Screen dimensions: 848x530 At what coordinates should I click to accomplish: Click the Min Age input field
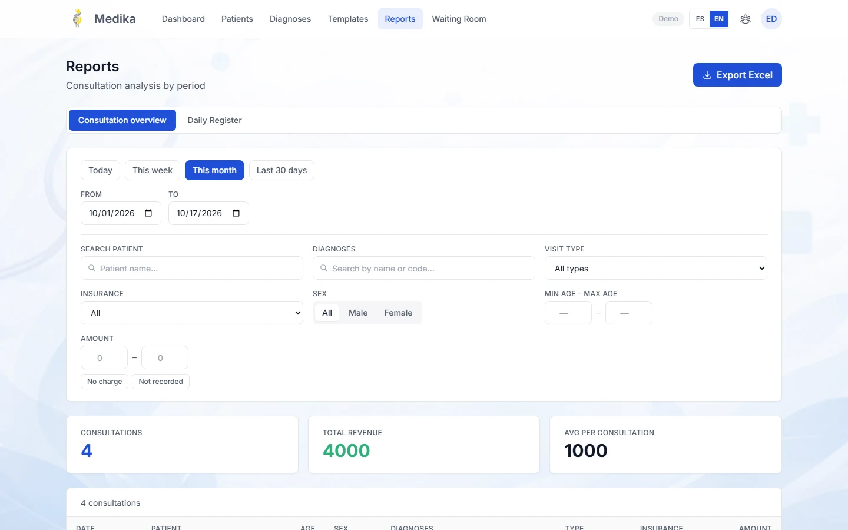(568, 313)
